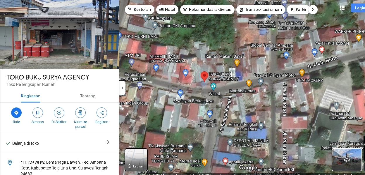Click the red TOKO BUKU SURYA AGENCY pin
365x175 pixels.
point(204,76)
